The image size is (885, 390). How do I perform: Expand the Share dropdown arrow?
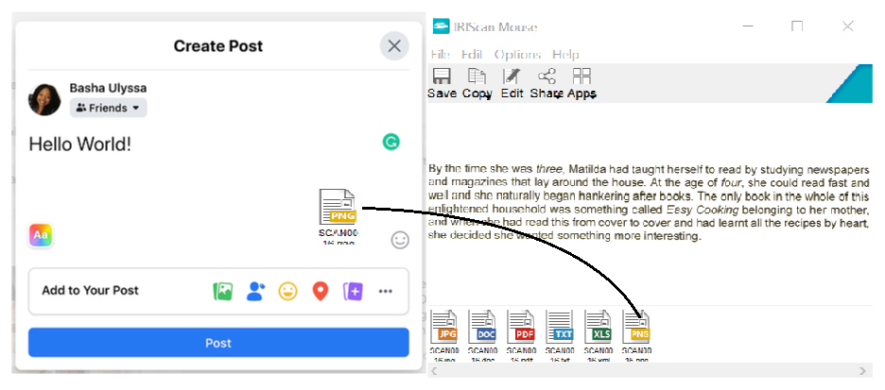pyautogui.click(x=557, y=98)
